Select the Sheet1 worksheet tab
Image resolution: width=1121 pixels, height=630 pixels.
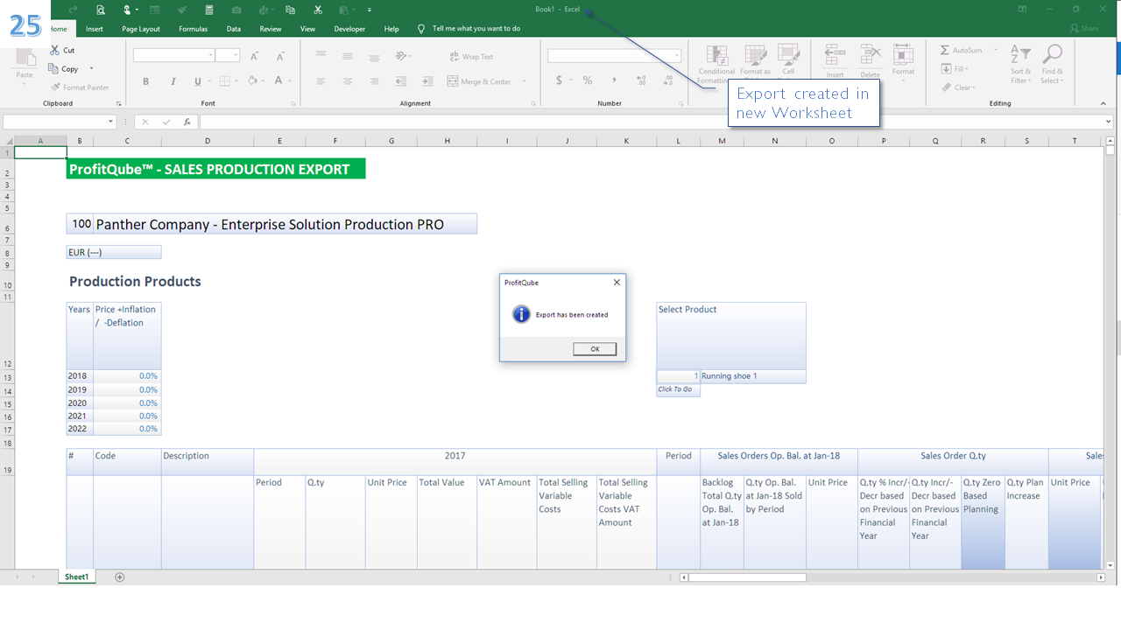pos(76,577)
